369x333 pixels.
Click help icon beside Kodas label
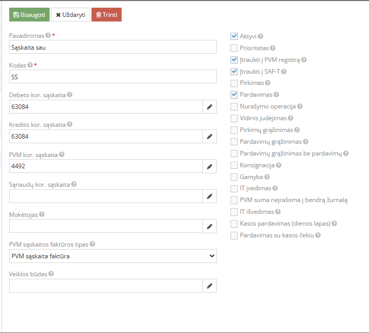[x=30, y=65]
